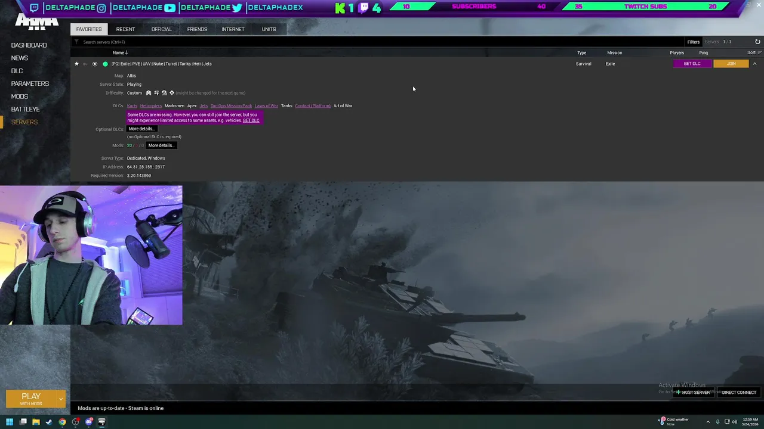Click the BattlEye shield icon on the server row

pos(94,64)
